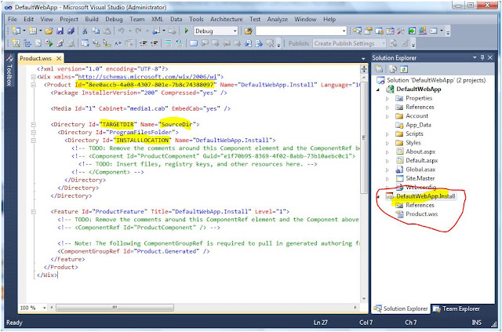The height and width of the screenshot is (332, 502).
Task: Open the Architecture menu
Action: (x=227, y=19)
